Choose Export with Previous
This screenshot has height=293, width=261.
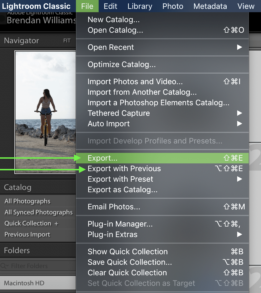coord(162,169)
